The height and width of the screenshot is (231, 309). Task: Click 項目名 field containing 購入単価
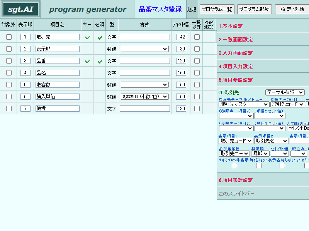pyautogui.click(x=58, y=97)
